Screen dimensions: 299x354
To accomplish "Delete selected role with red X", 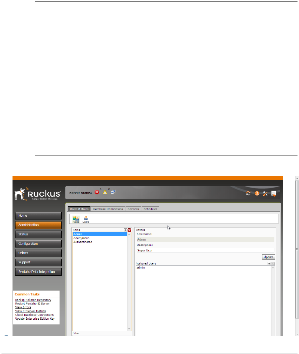I will (x=129, y=230).
